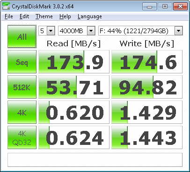Select the Seq write result 174.6
This screenshot has height=172, width=190.
tap(147, 62)
